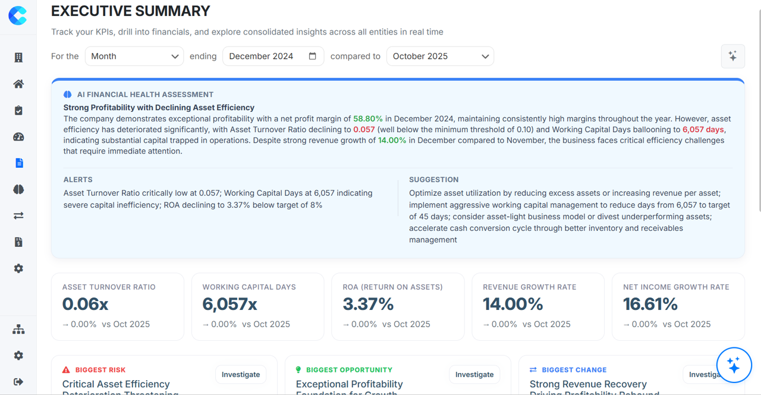Click brain icon beside AI Financial Health Assessment
761x395 pixels.
click(68, 95)
